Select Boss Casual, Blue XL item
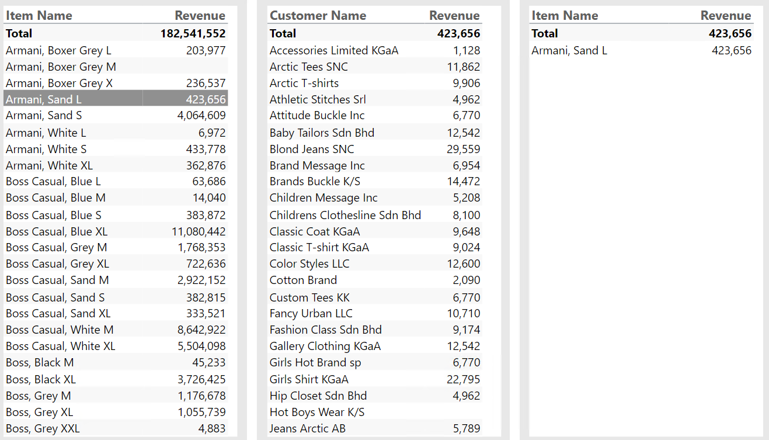Screen dimensions: 769x440 (x=57, y=231)
